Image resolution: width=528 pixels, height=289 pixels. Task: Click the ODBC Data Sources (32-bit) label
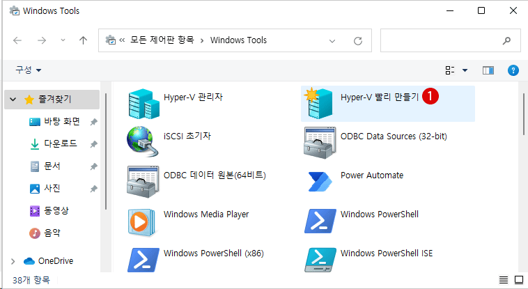pos(394,136)
